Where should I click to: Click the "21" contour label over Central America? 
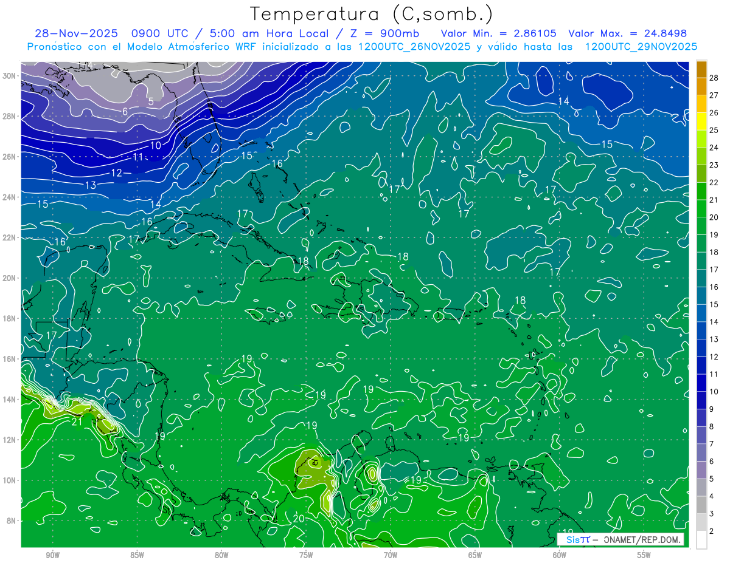(77, 421)
